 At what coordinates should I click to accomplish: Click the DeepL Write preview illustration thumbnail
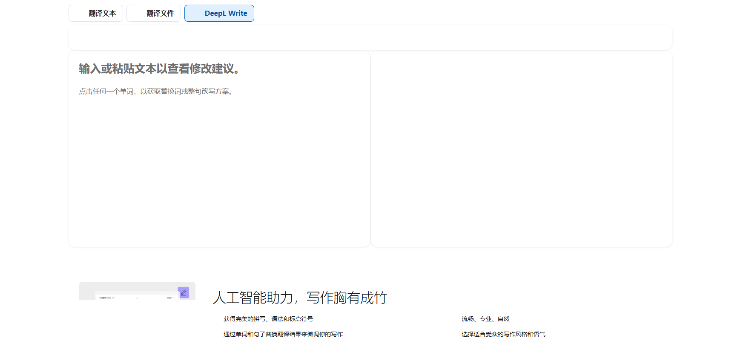coord(137,291)
